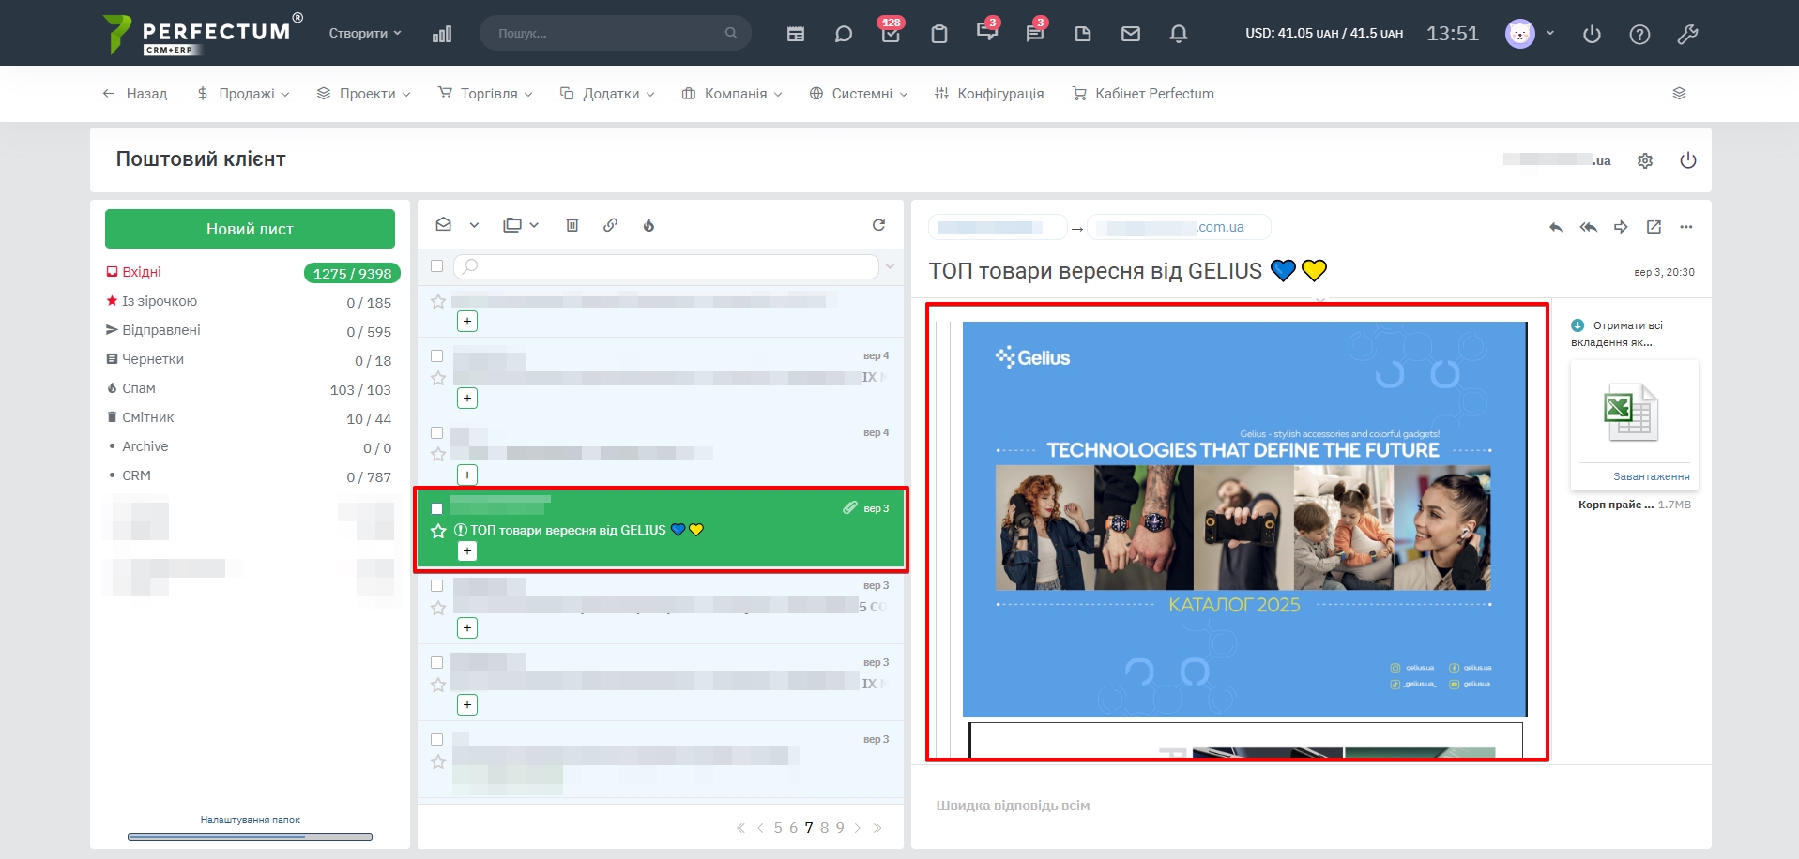Open the clipboard icon in header
The height and width of the screenshot is (859, 1799).
point(939,34)
